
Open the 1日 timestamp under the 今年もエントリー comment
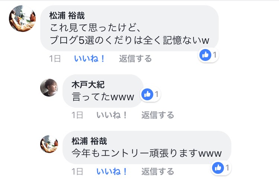coord(77,172)
